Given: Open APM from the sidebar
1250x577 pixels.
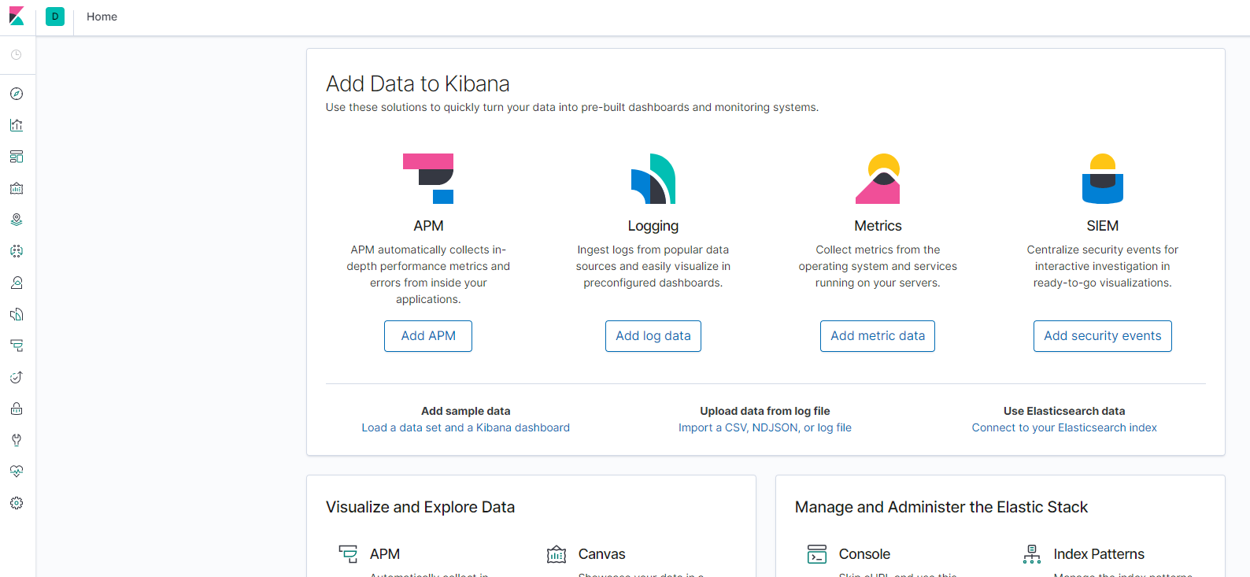Looking at the screenshot, I should tap(17, 346).
